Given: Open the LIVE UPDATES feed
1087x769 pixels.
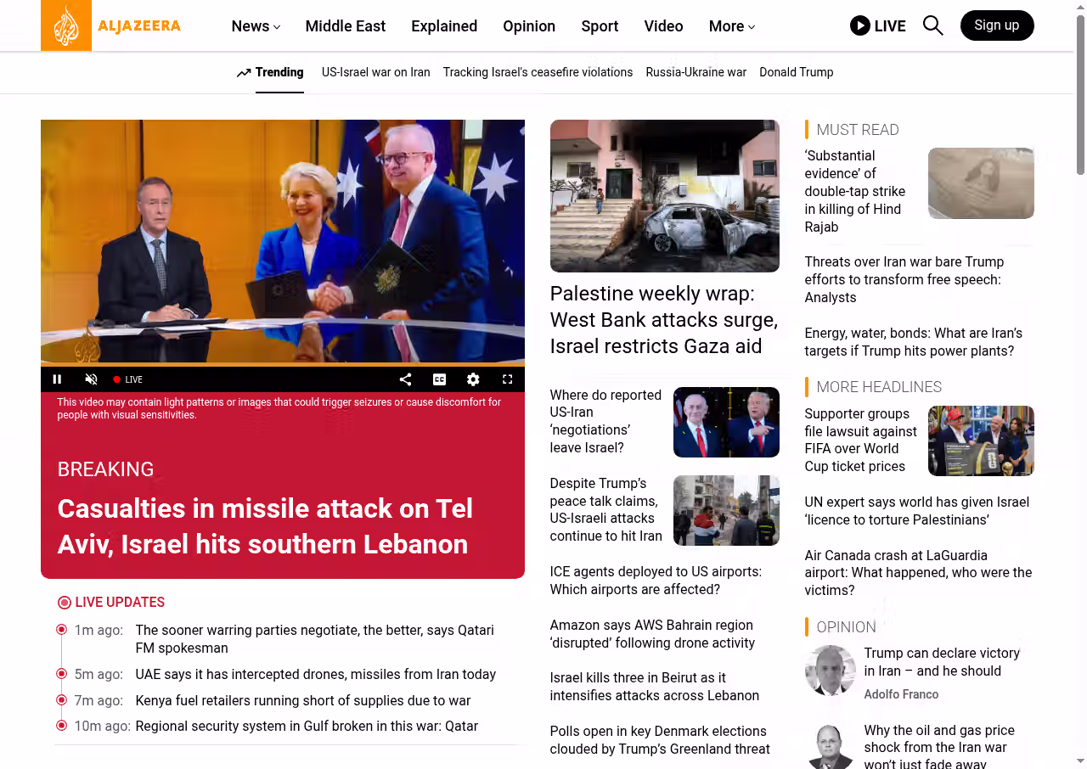Looking at the screenshot, I should coord(119,603).
